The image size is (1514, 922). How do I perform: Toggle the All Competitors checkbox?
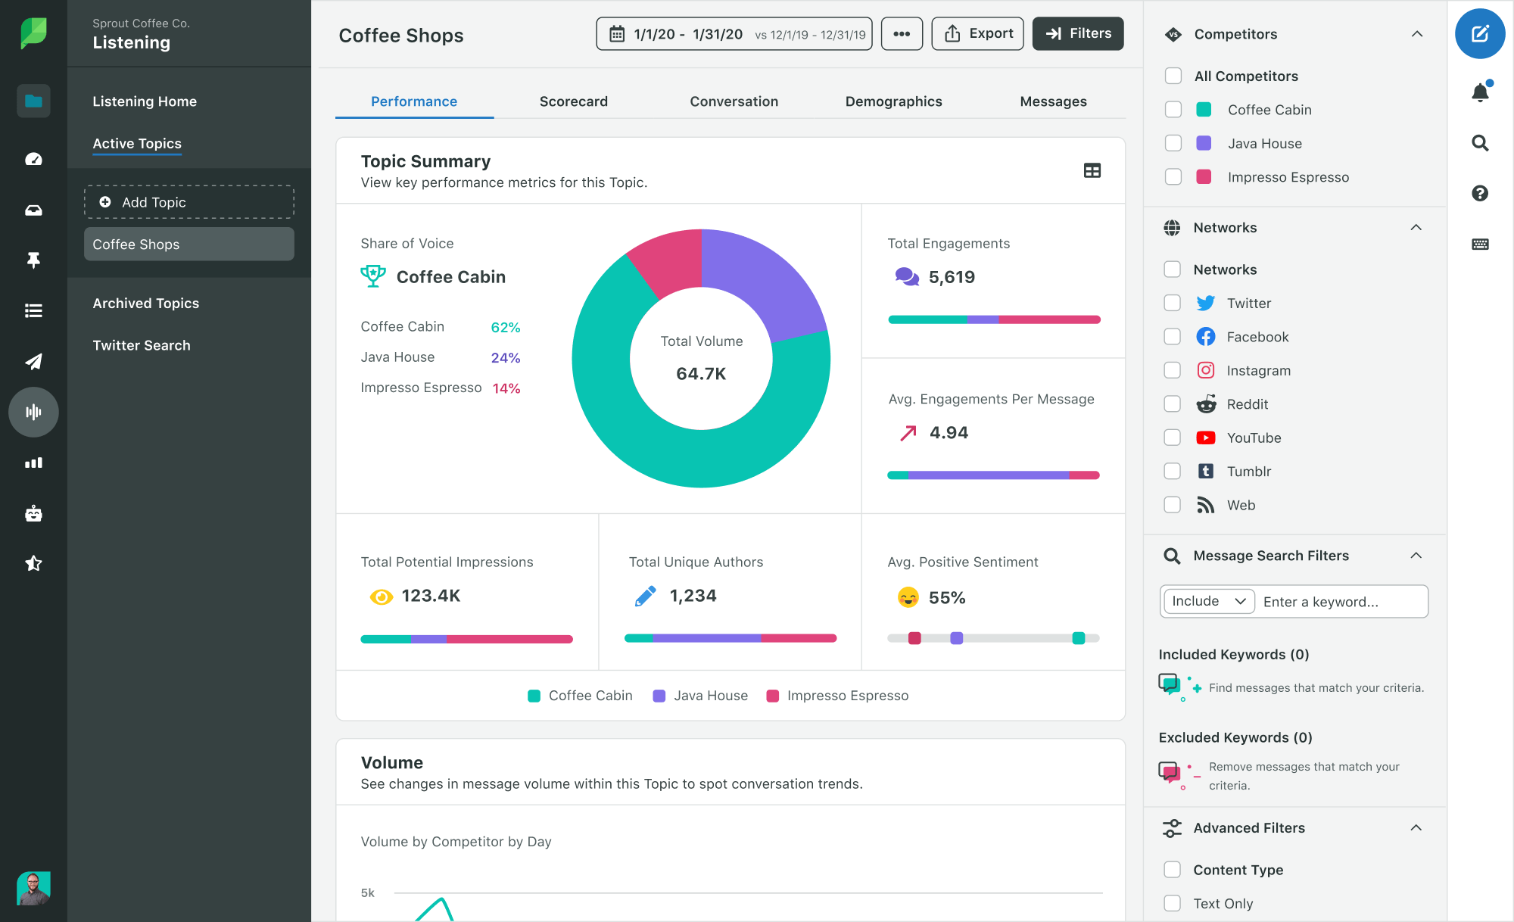1173,75
